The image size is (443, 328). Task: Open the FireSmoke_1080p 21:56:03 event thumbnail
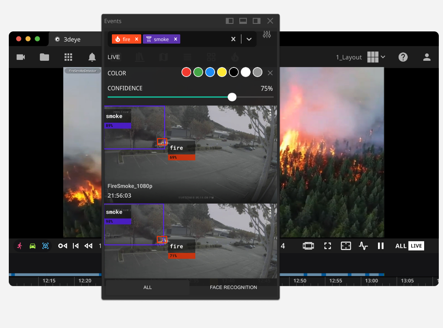(x=191, y=154)
